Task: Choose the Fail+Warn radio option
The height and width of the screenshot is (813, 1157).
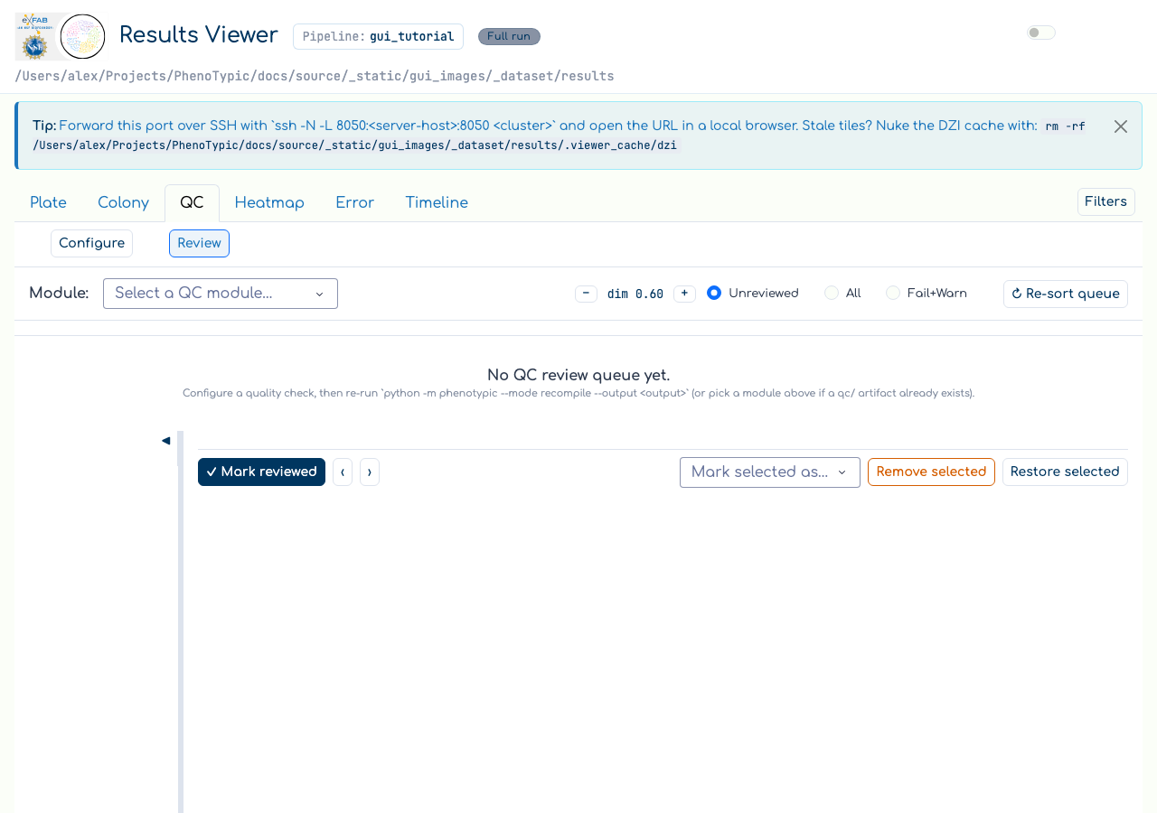Action: click(x=893, y=293)
